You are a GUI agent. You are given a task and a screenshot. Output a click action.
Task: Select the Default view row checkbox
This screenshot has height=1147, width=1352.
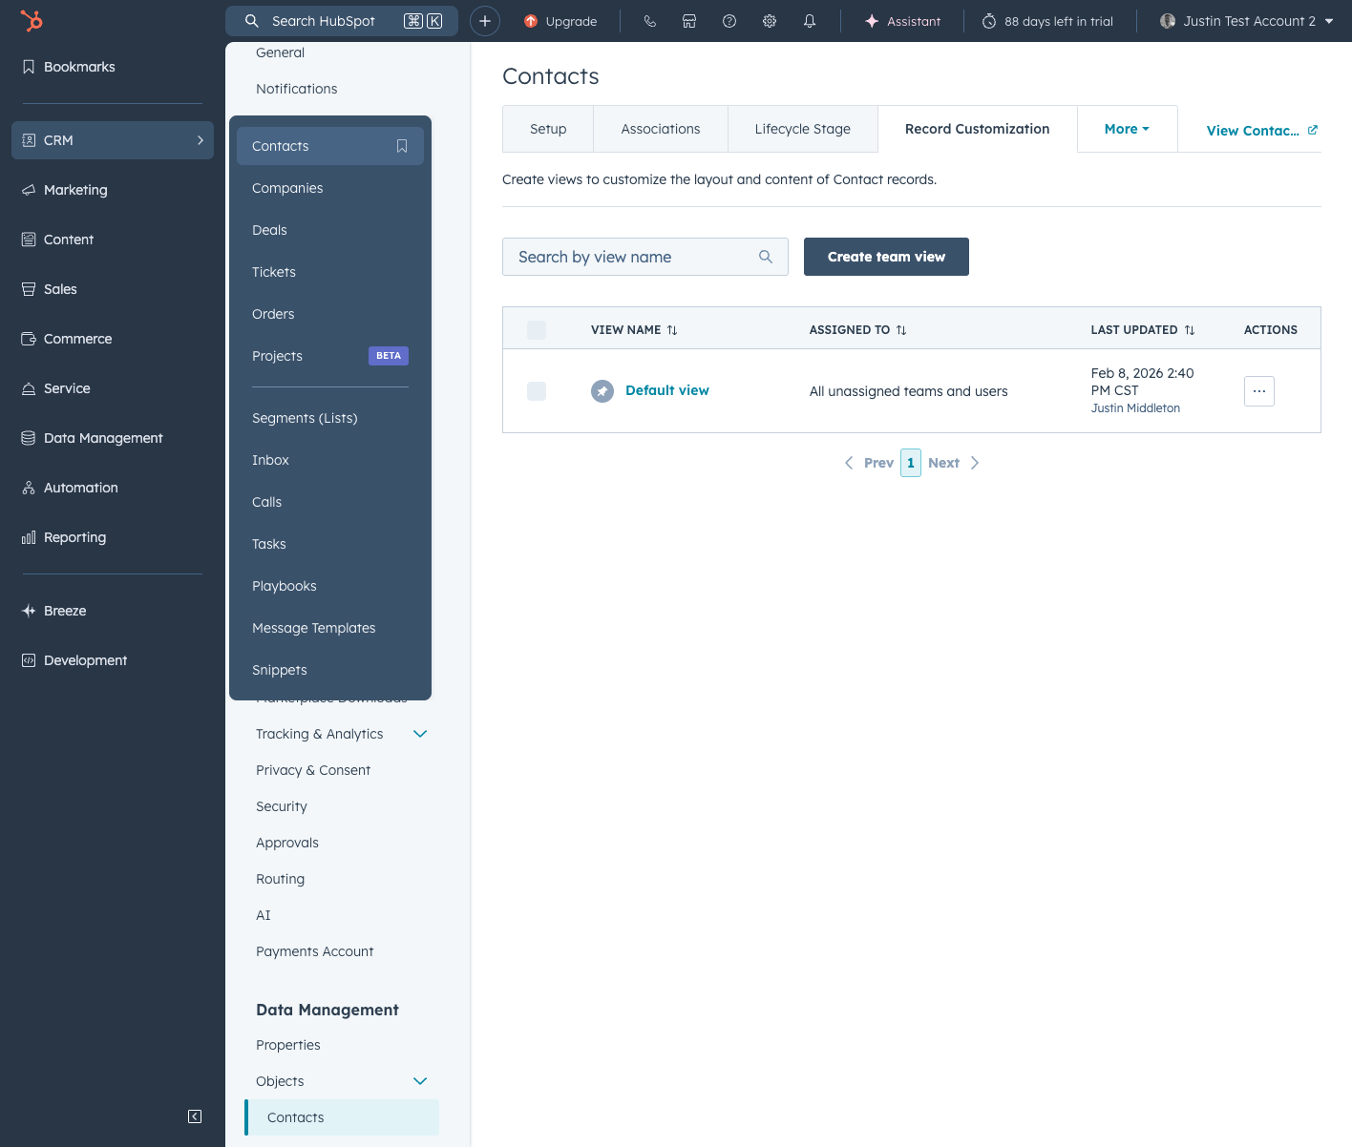[537, 391]
